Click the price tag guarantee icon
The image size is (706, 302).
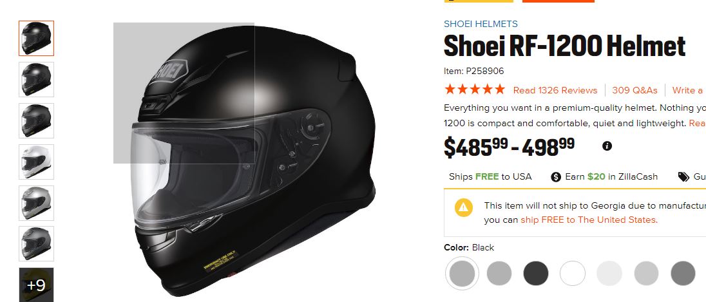click(683, 177)
